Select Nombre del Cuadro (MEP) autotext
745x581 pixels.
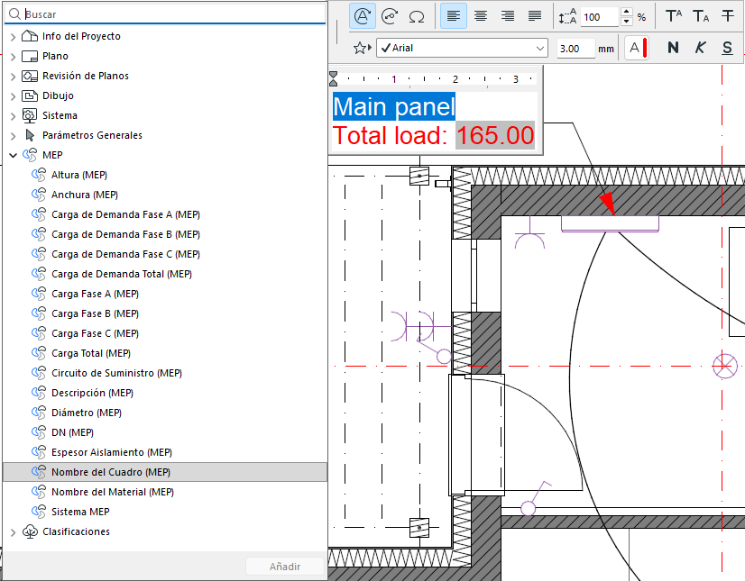[165, 472]
